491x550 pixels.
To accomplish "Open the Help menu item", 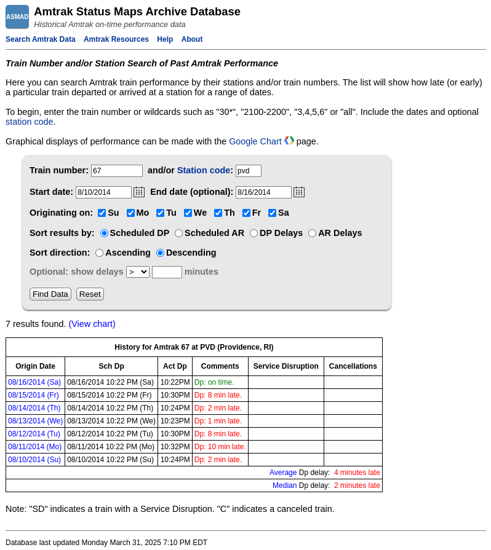I will 165,39.
